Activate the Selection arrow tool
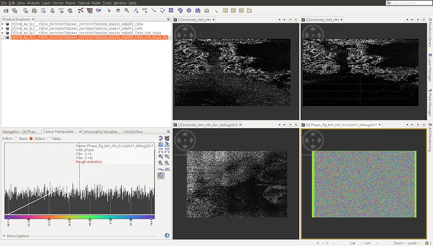 pyautogui.click(x=109, y=11)
